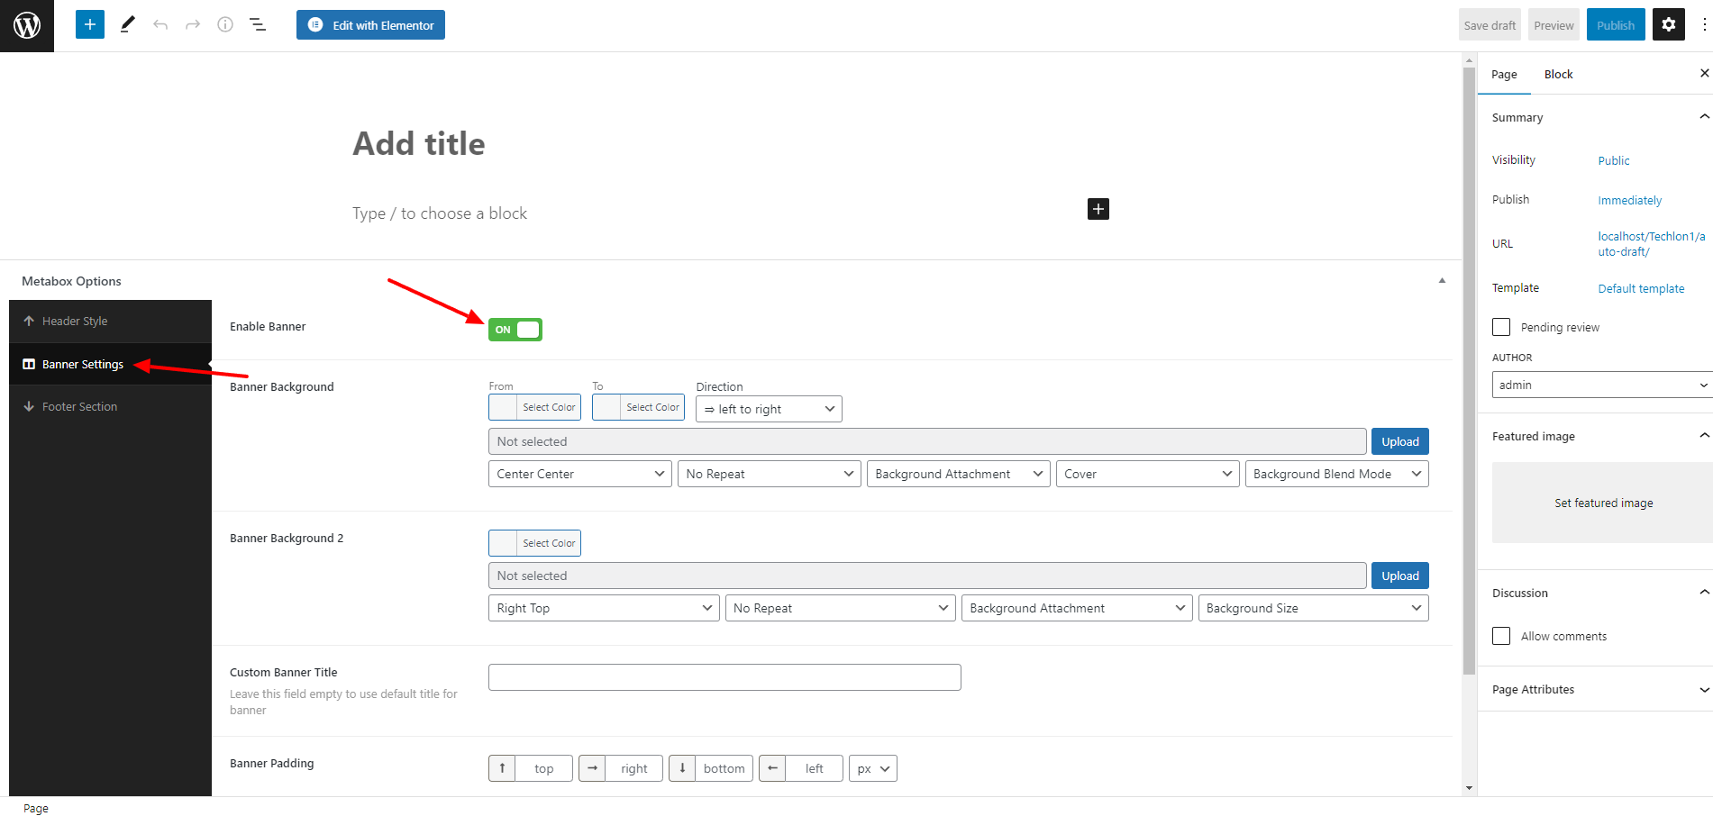
Task: Check the Pending review checkbox
Action: (x=1501, y=327)
